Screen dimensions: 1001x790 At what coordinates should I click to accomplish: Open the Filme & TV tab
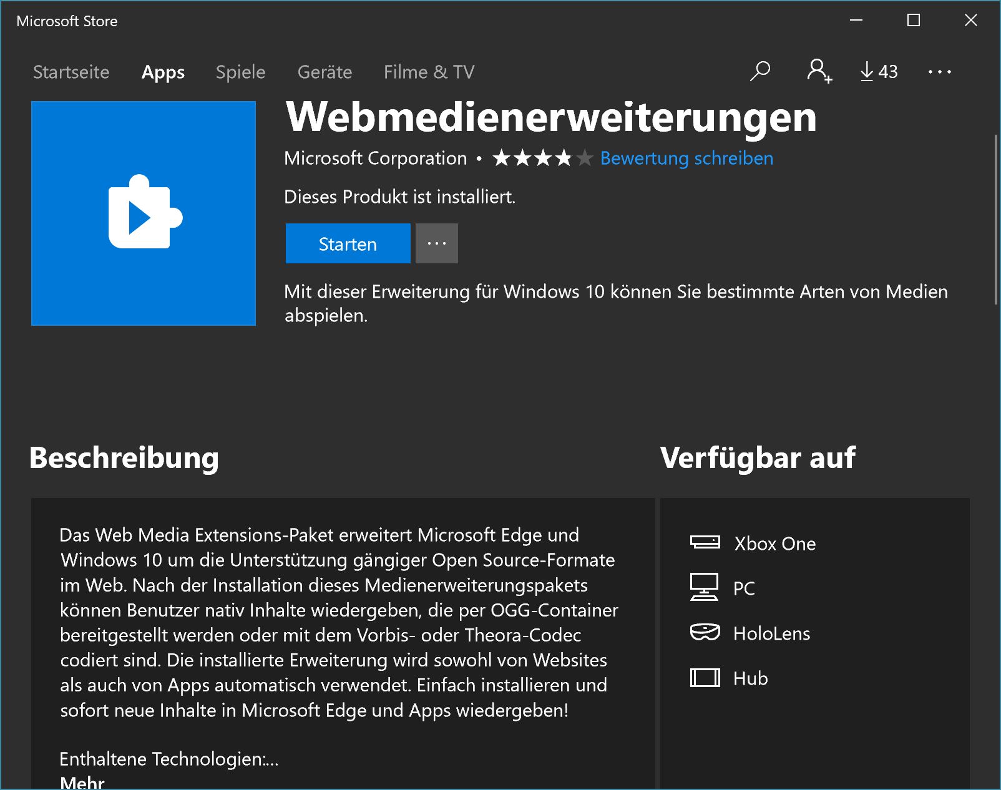pyautogui.click(x=429, y=72)
